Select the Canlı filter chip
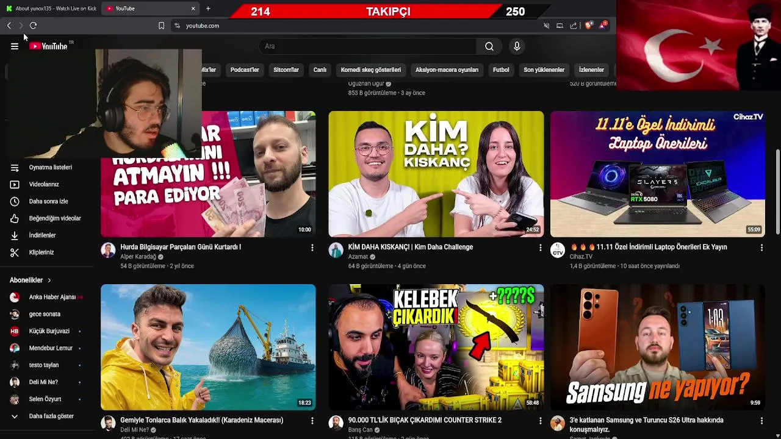Screen dimensions: 781x439 pos(320,70)
